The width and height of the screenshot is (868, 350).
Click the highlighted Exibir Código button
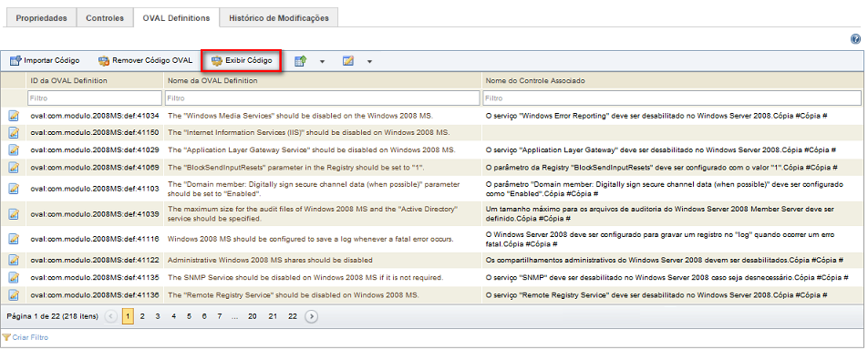click(x=242, y=60)
